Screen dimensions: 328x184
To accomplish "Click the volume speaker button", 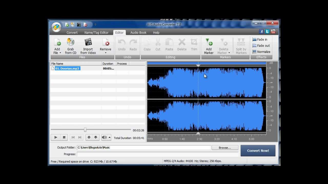I will (x=104, y=137).
